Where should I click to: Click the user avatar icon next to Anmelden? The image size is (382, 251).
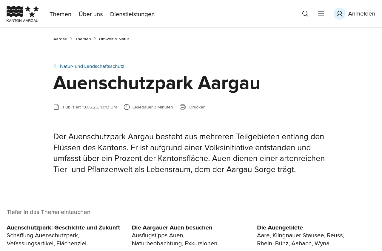pyautogui.click(x=340, y=14)
